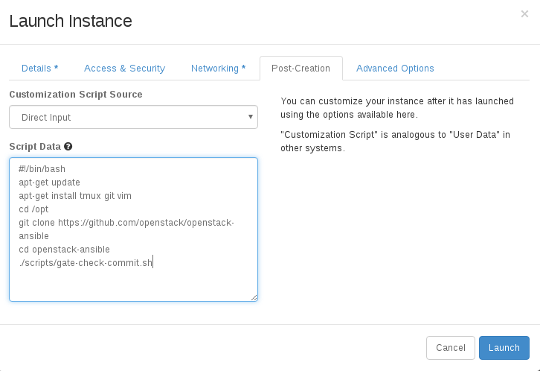Image resolution: width=540 pixels, height=371 pixels.
Task: Close the Launch Instance dialog
Action: point(524,14)
